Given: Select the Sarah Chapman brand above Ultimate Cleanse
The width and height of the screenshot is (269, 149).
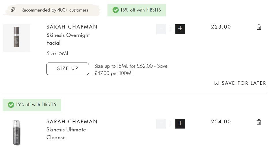Looking at the screenshot, I should (x=72, y=122).
